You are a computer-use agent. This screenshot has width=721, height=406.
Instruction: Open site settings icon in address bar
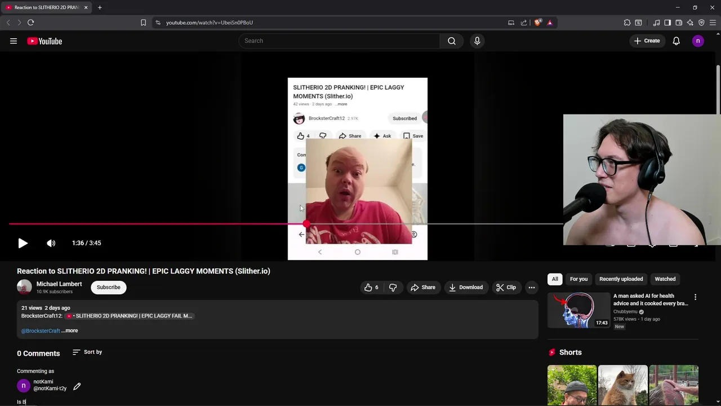[158, 23]
